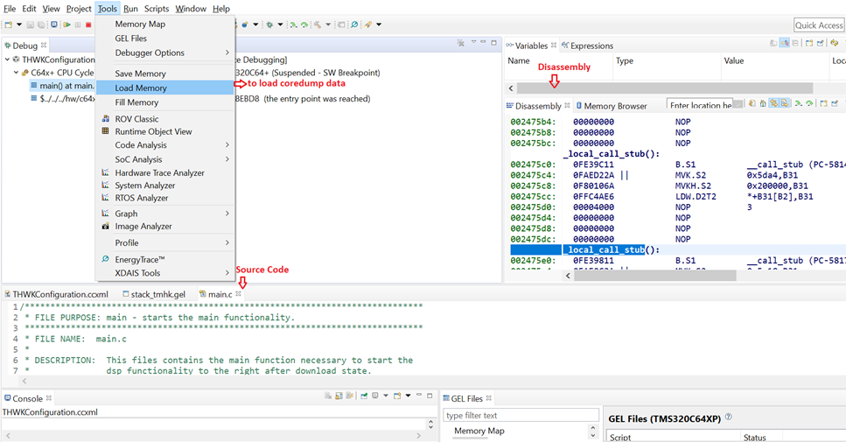The image size is (846, 442).
Task: Click the Save icon in main toolbar
Action: pos(31,25)
